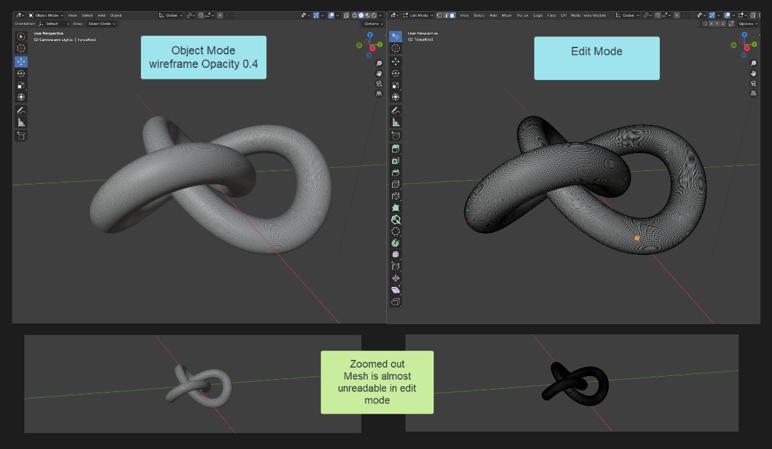Image resolution: width=772 pixels, height=449 pixels.
Task: Open the UV menu
Action: (x=563, y=15)
